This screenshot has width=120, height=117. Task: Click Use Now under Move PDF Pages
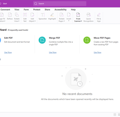(97, 52)
